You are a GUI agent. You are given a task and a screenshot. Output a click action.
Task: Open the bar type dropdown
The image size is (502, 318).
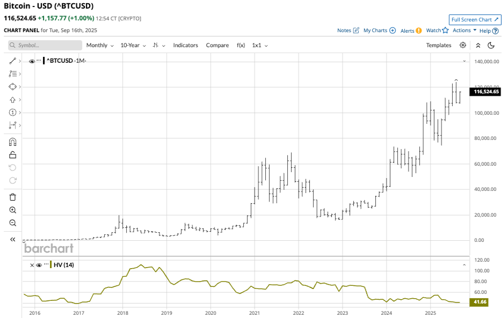(159, 45)
